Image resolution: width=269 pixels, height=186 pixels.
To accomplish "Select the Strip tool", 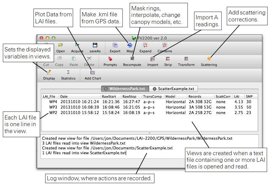I will click(168, 60).
